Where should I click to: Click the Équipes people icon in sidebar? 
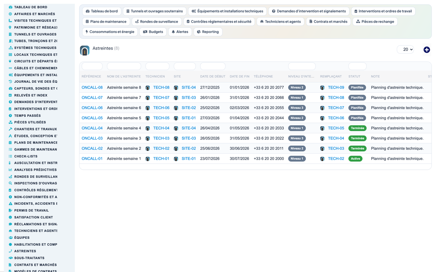(x=10, y=238)
